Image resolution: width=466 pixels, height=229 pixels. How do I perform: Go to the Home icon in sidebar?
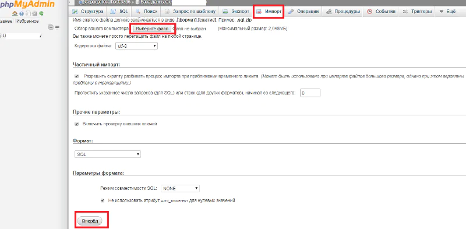(15, 13)
